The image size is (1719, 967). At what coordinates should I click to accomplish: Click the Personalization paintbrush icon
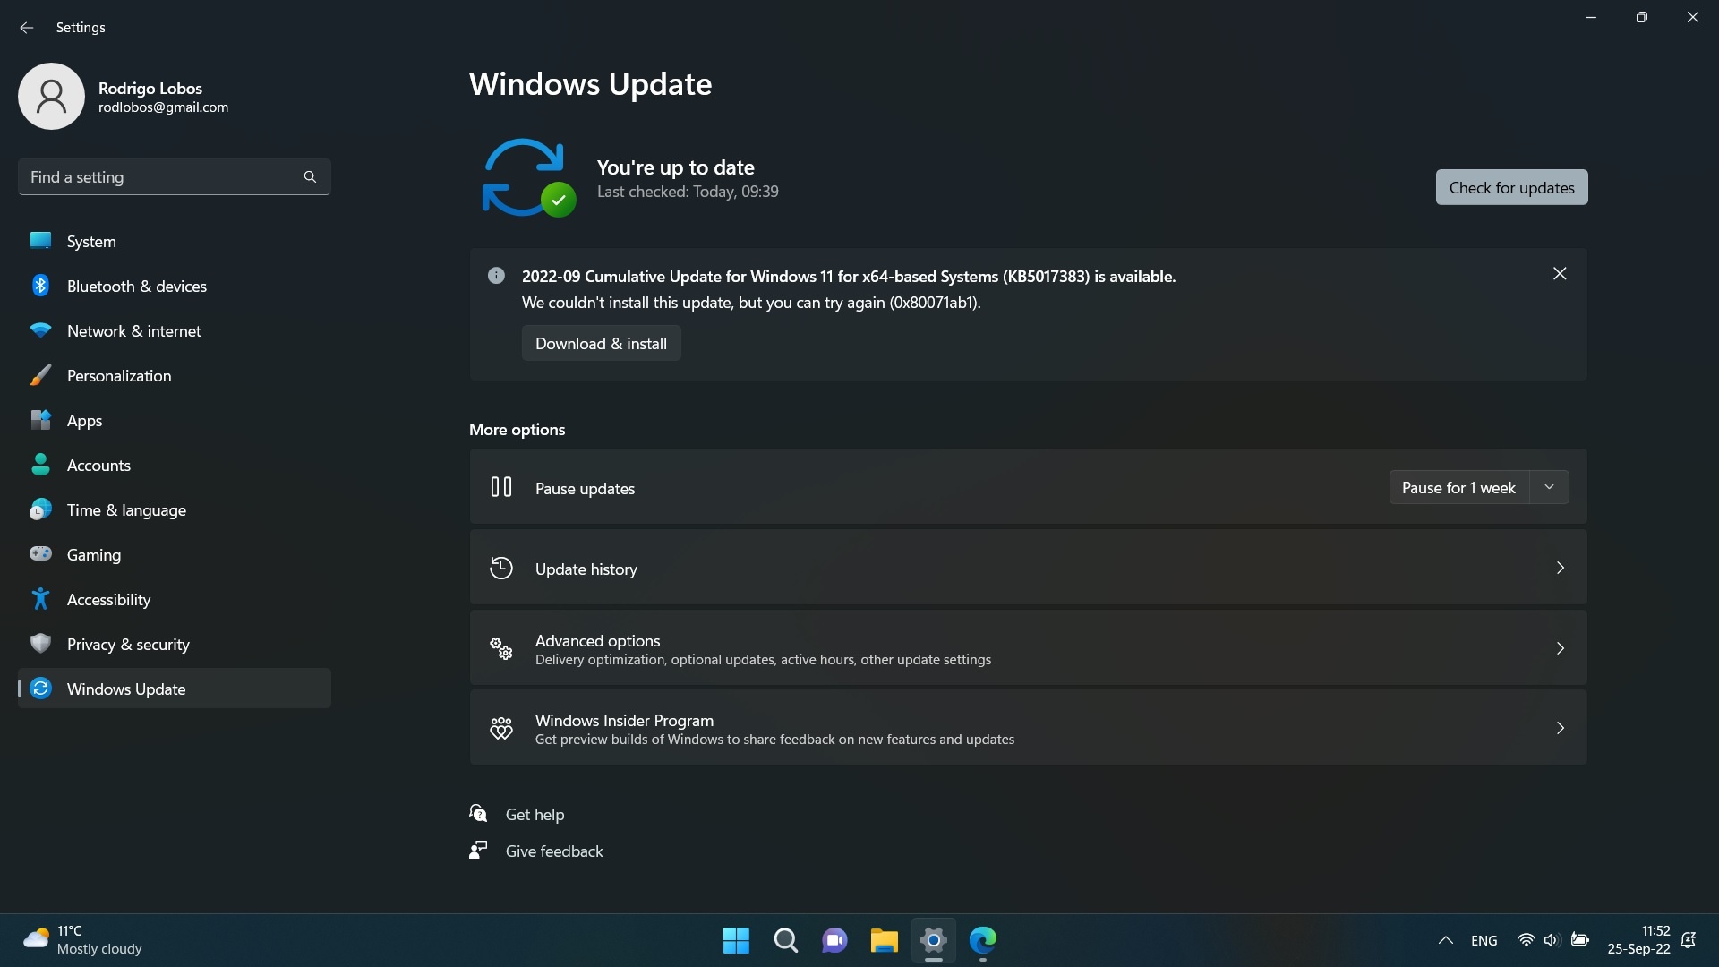pyautogui.click(x=40, y=375)
